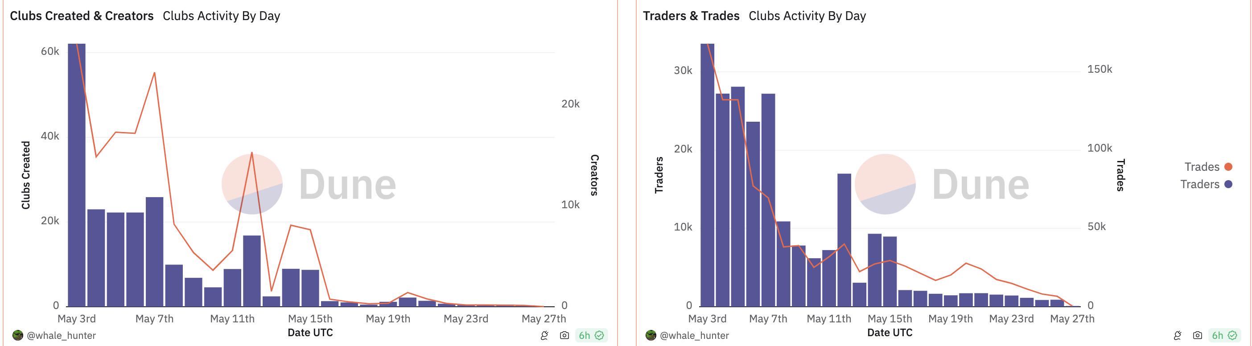Viewport: 1252px width, 346px height.
Task: Click whale_hunter avatar below Clubs Created chart
Action: click(x=18, y=335)
